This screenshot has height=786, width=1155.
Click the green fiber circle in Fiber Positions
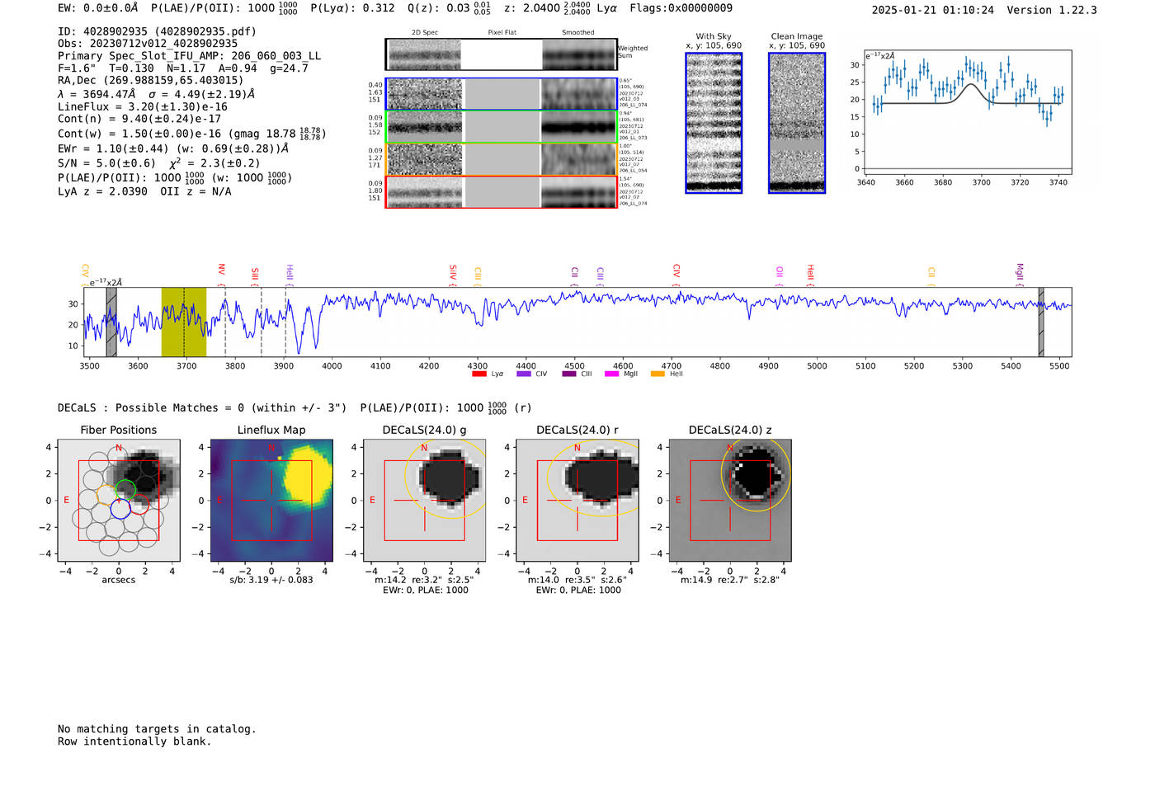(125, 489)
